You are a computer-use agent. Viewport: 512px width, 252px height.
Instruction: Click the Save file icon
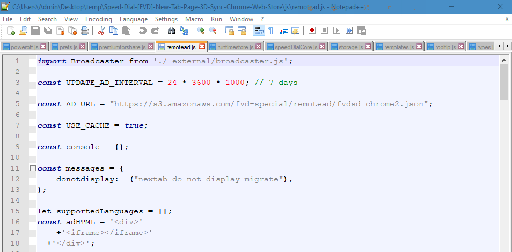(x=35, y=31)
